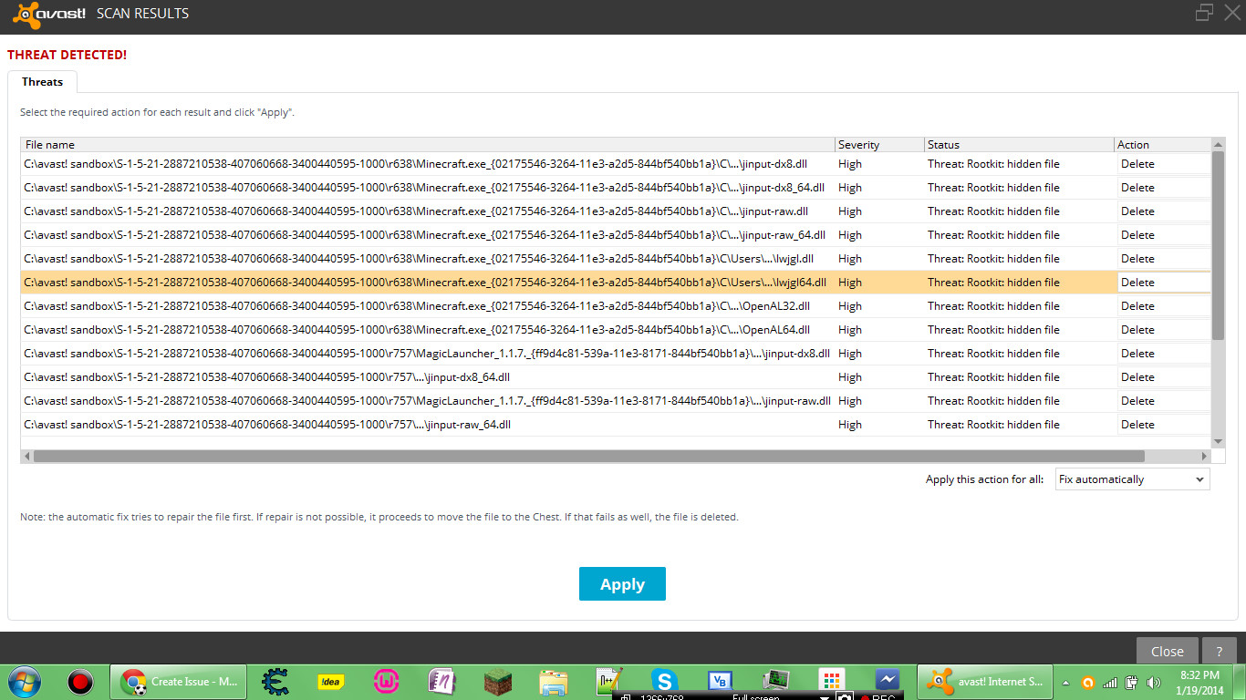Screen dimensions: 1246x700
Task: Open the pink W WampServer icon
Action: click(386, 681)
